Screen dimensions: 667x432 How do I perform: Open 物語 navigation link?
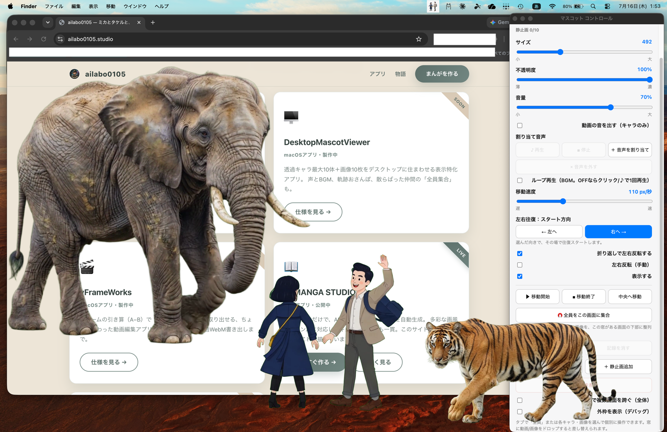click(x=400, y=74)
